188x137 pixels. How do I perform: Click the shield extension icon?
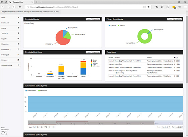pos(180,7)
